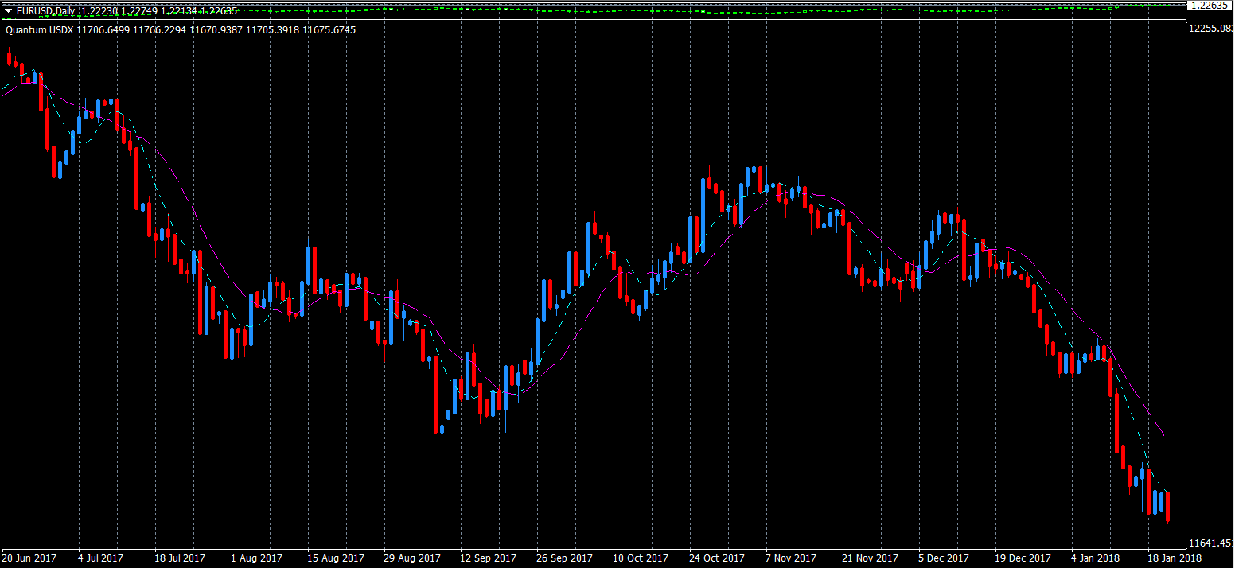Click the 18 Jan 2018 date label

(x=1174, y=558)
